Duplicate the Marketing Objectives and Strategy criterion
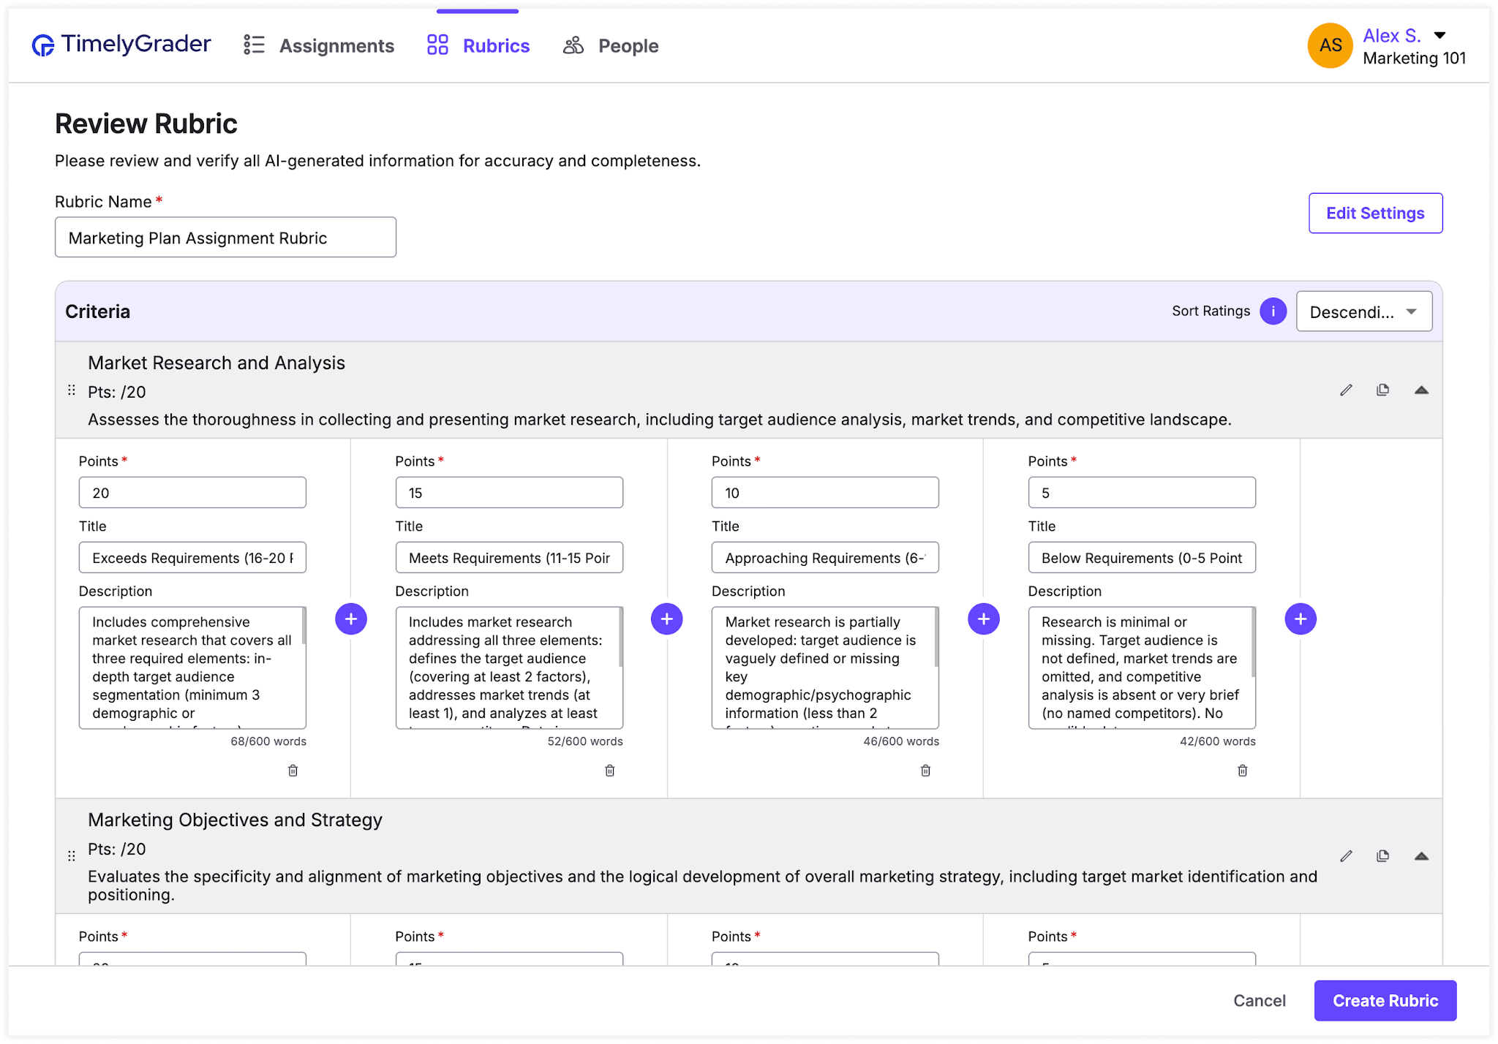 [x=1382, y=856]
